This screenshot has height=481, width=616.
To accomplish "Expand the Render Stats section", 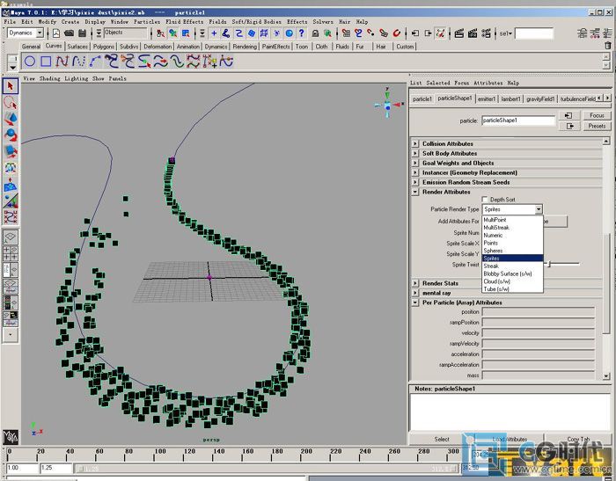I will [415, 283].
